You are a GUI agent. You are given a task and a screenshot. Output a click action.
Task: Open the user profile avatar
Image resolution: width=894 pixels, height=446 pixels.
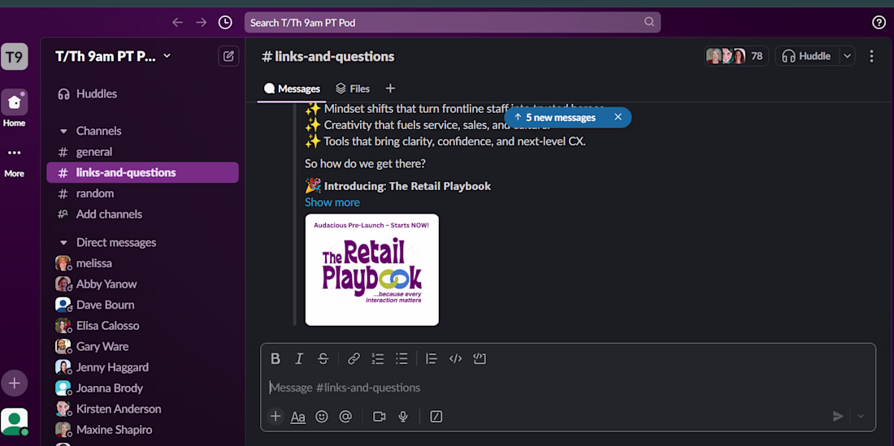(15, 422)
